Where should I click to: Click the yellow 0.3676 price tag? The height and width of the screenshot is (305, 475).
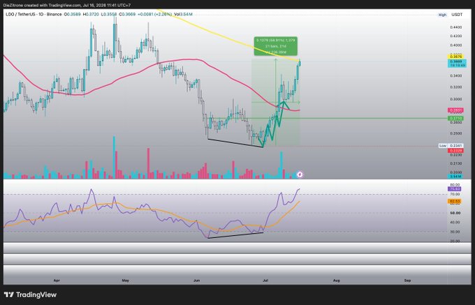tap(456, 57)
